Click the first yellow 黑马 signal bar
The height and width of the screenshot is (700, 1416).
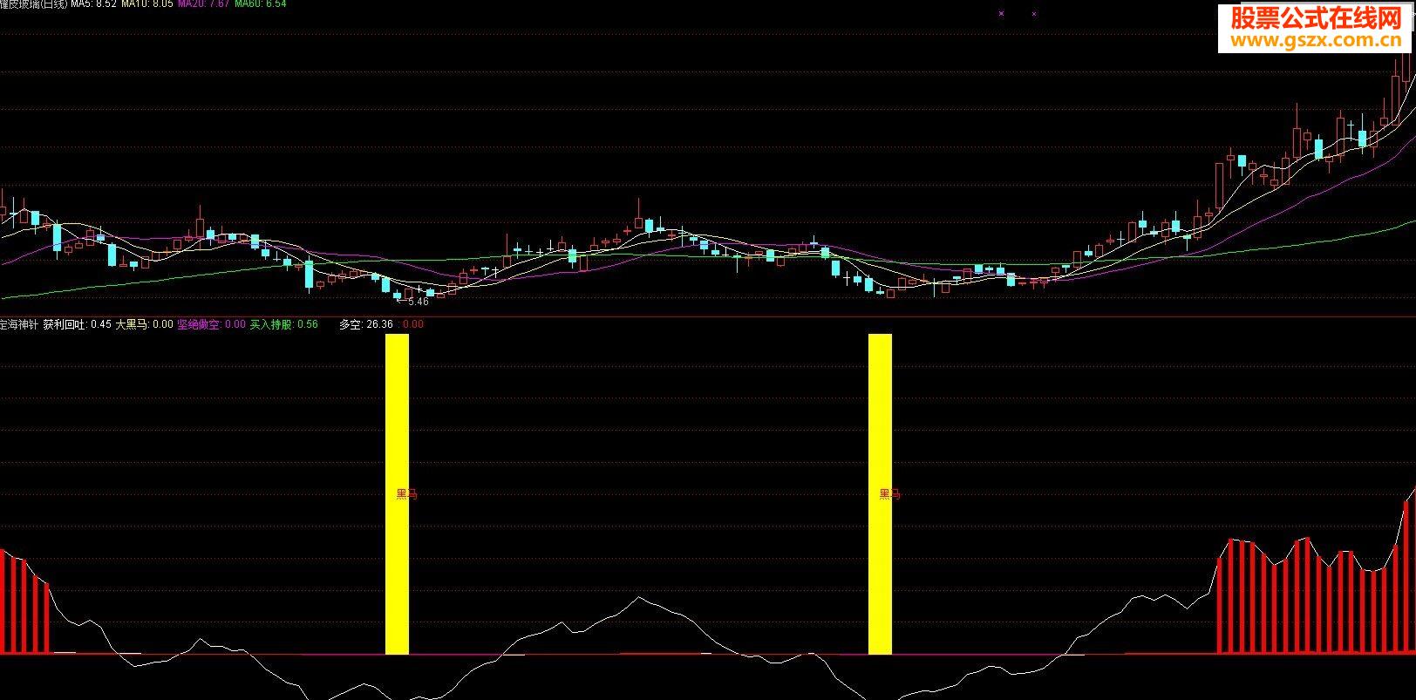pyautogui.click(x=397, y=493)
